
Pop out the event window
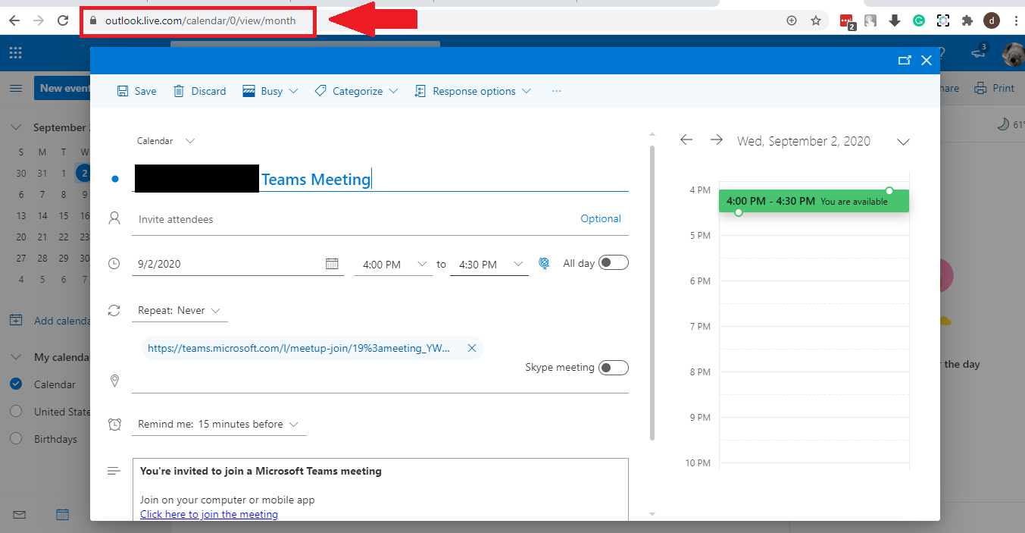pyautogui.click(x=904, y=61)
